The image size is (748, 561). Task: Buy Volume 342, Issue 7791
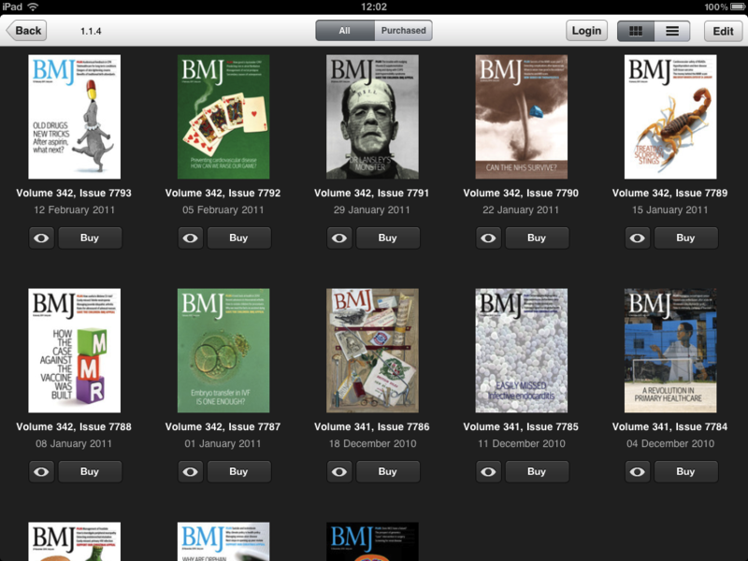pos(387,237)
